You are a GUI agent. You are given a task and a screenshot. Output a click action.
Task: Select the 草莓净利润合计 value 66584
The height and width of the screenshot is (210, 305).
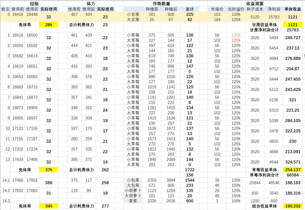coord(293,175)
